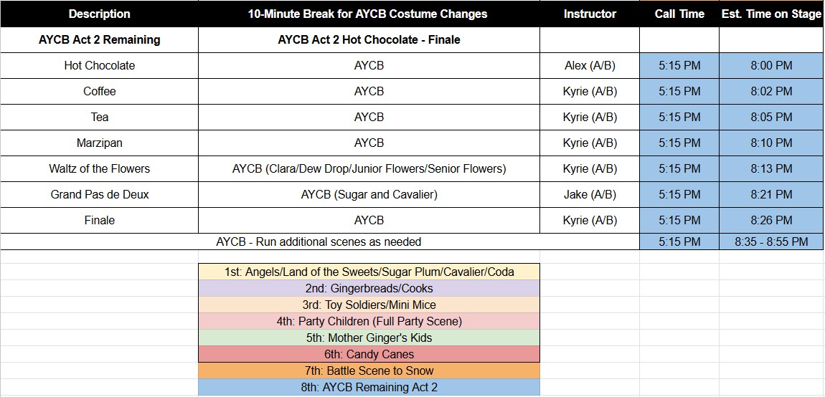Click the 8:21 PM stage time cell
This screenshot has height=397, width=825.
[771, 194]
